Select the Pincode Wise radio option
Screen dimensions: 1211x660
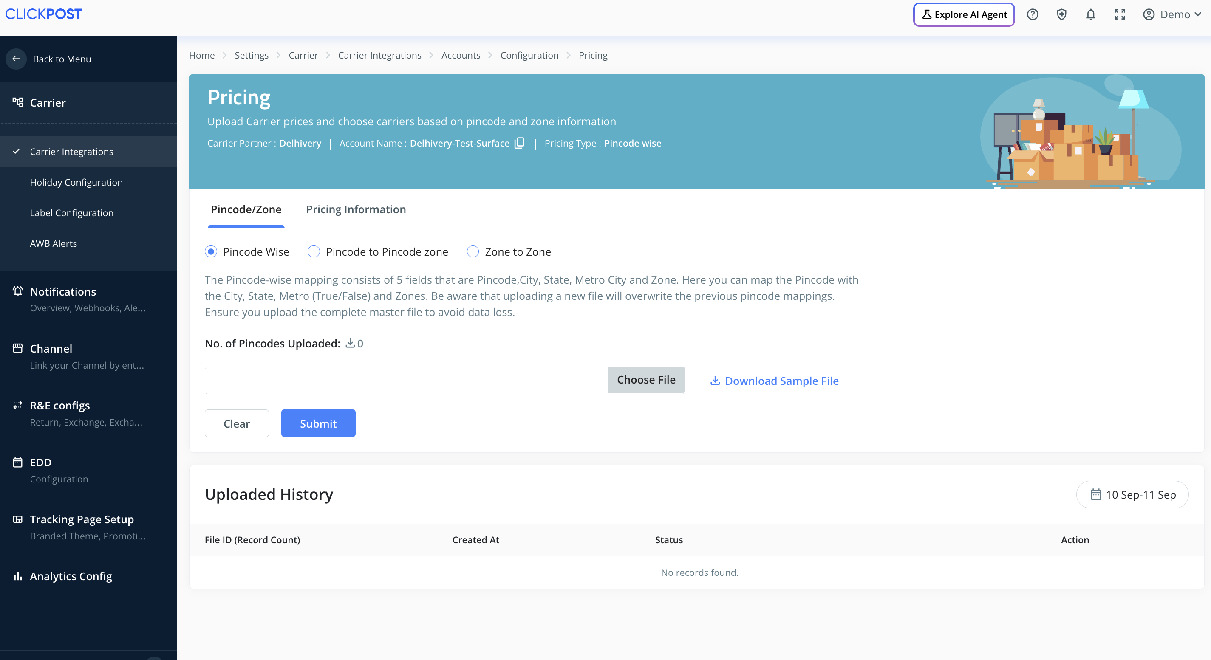(211, 252)
